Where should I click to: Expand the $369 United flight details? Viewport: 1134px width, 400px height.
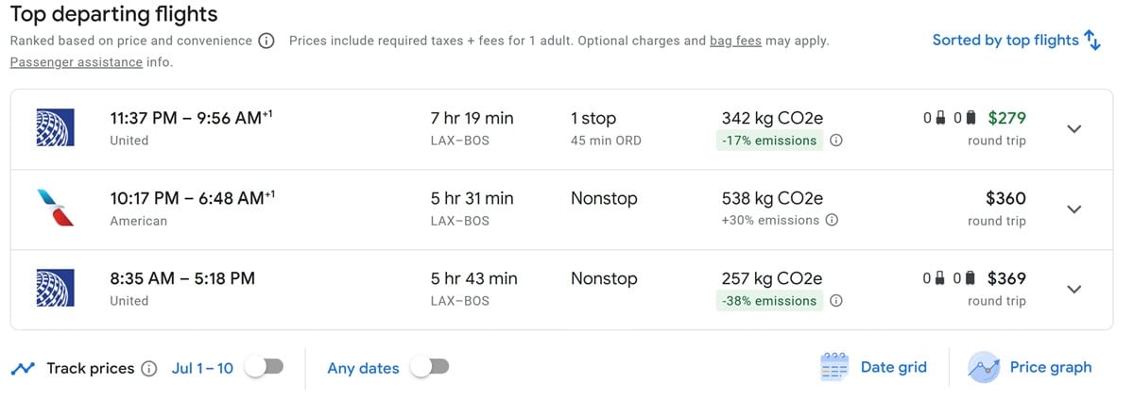point(1074,290)
